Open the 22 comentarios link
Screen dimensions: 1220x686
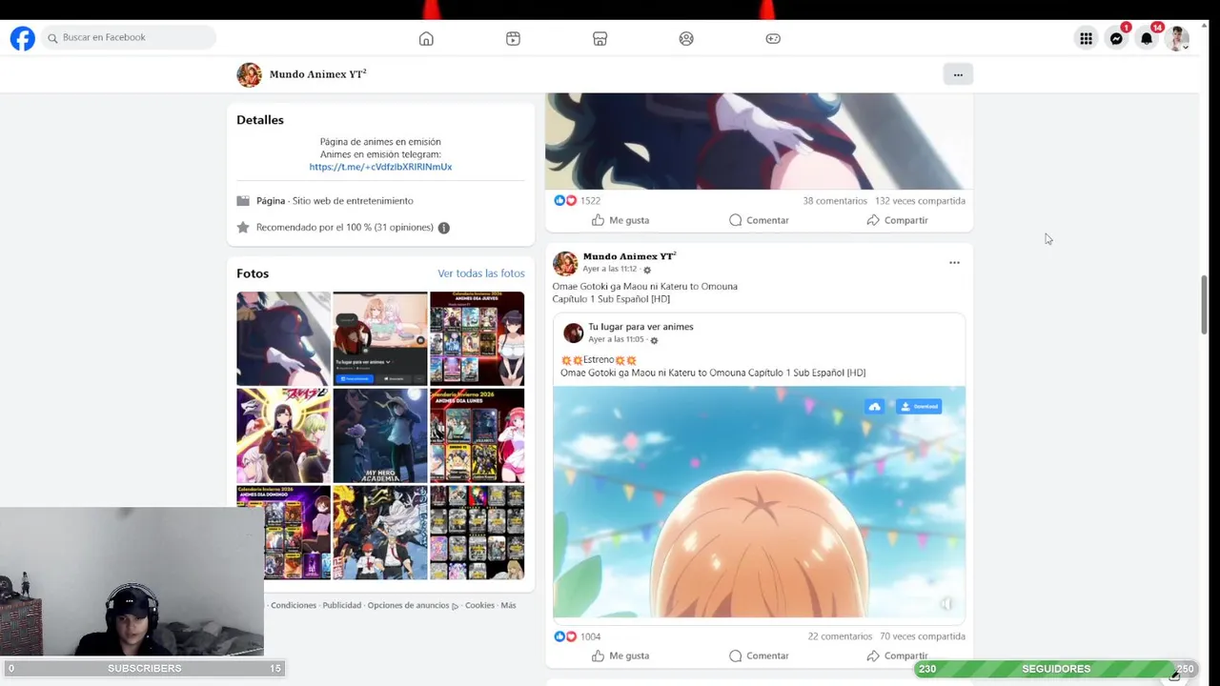[x=840, y=636]
